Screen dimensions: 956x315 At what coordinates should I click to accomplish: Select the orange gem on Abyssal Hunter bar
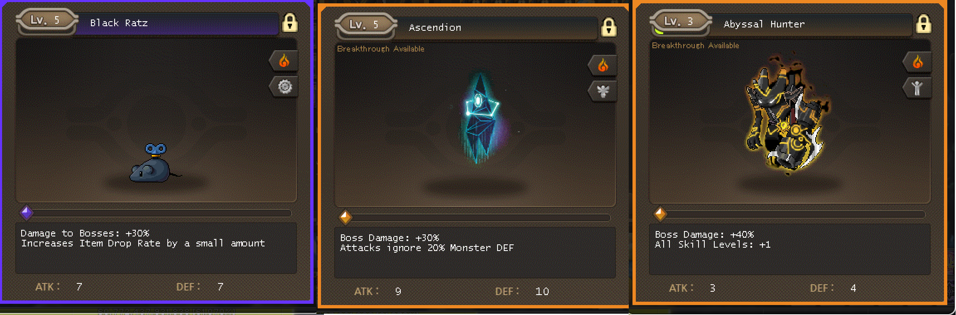coord(660,214)
